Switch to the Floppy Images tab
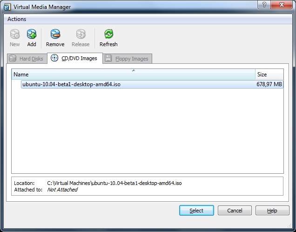The width and height of the screenshot is (296, 232). tap(128, 59)
